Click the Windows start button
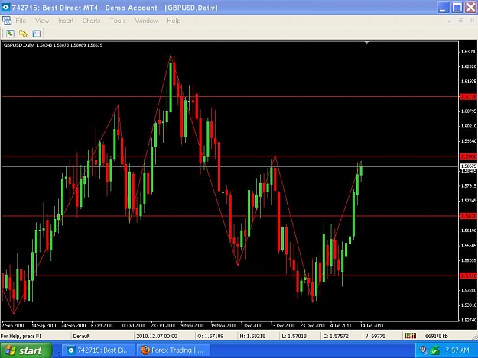 (x=26, y=350)
